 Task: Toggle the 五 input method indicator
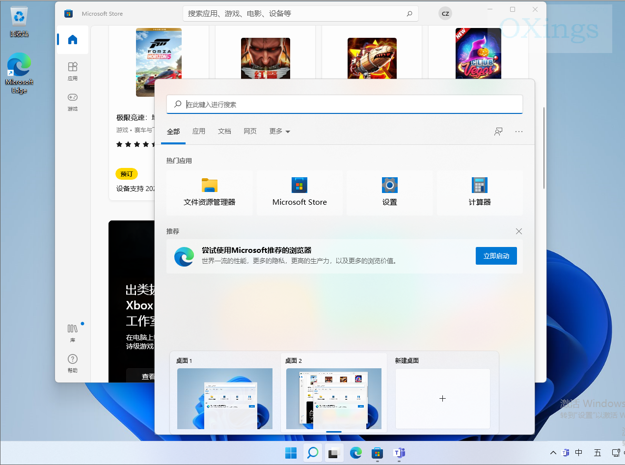click(598, 453)
